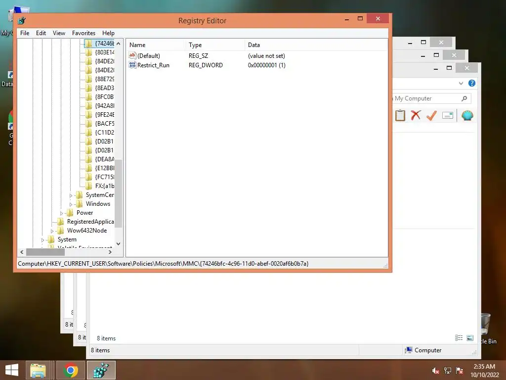Click the Windows key folder icon

[79, 204]
